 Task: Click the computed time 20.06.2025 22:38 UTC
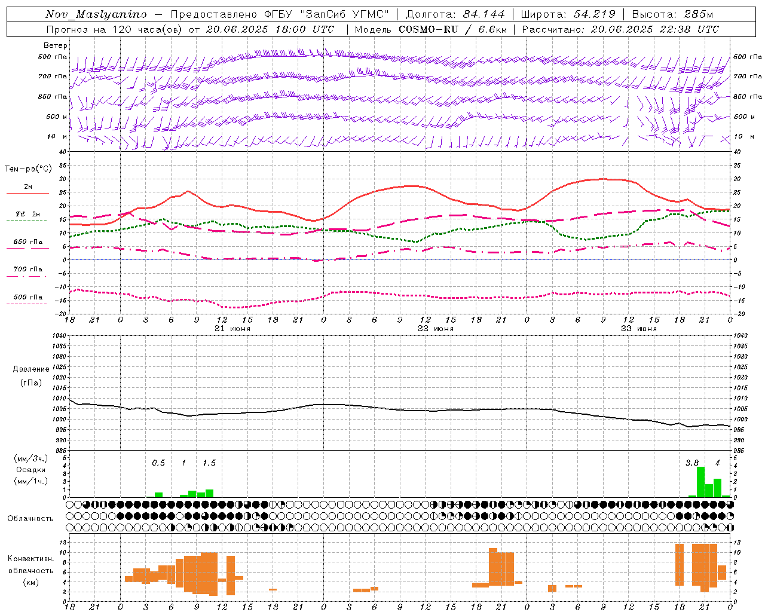655,29
